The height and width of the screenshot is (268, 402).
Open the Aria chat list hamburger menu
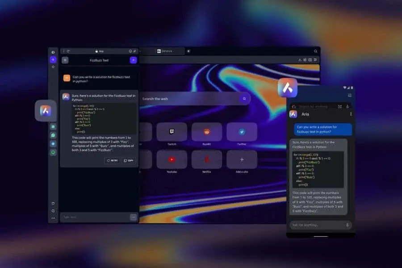coord(65,60)
